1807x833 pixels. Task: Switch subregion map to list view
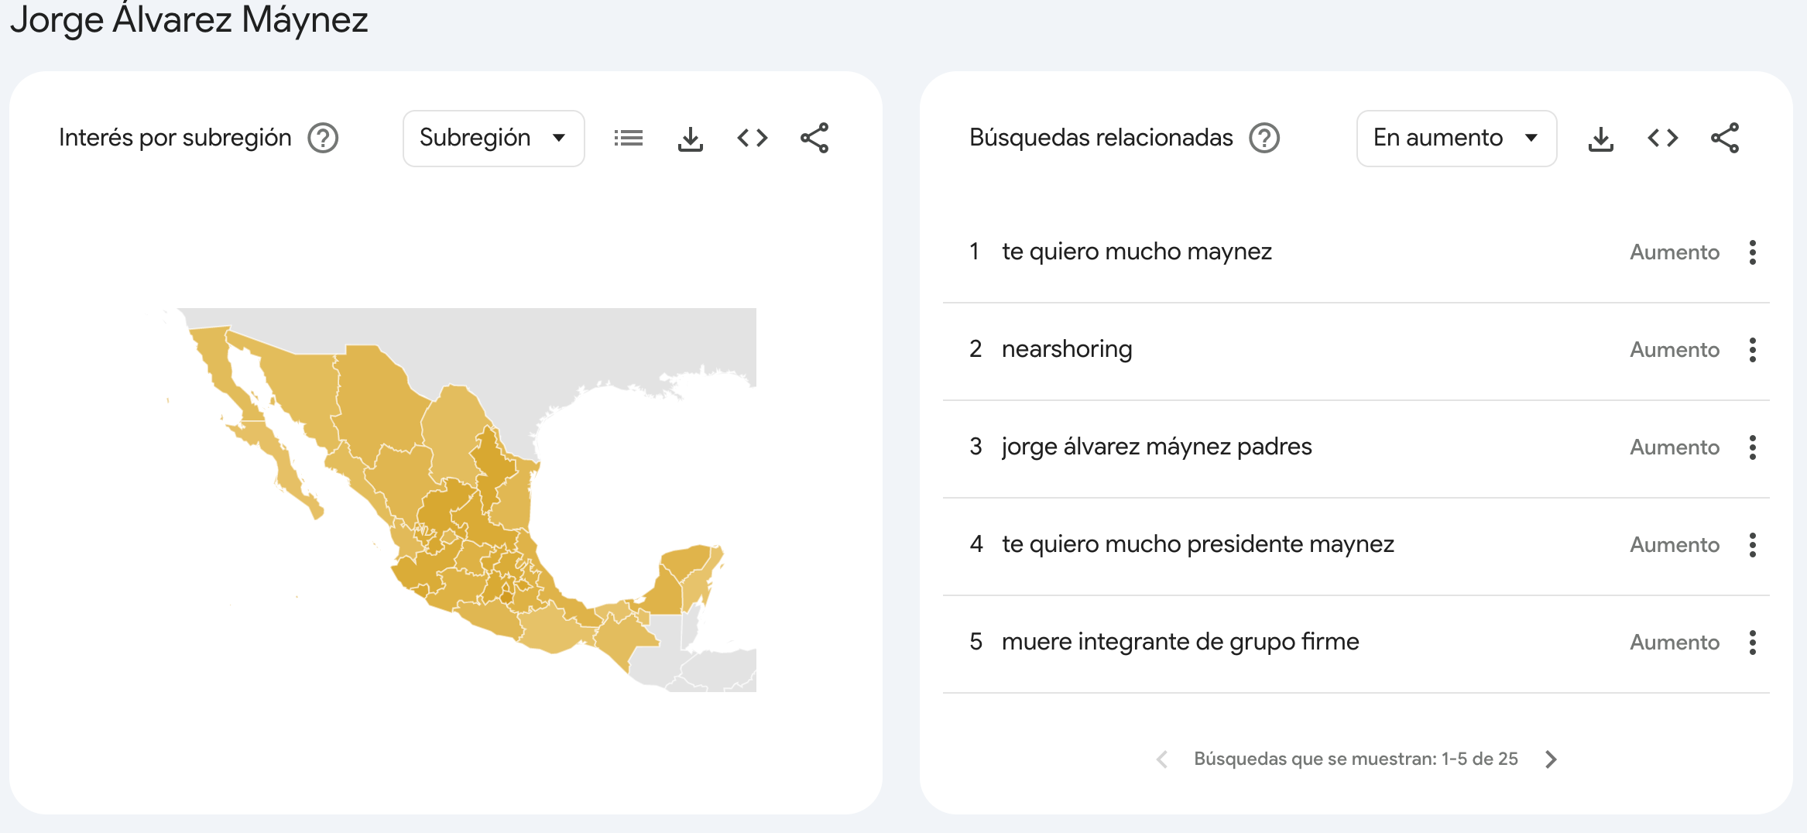click(628, 139)
